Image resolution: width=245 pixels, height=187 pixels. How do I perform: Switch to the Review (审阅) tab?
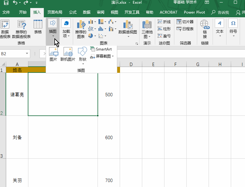pos(101,12)
